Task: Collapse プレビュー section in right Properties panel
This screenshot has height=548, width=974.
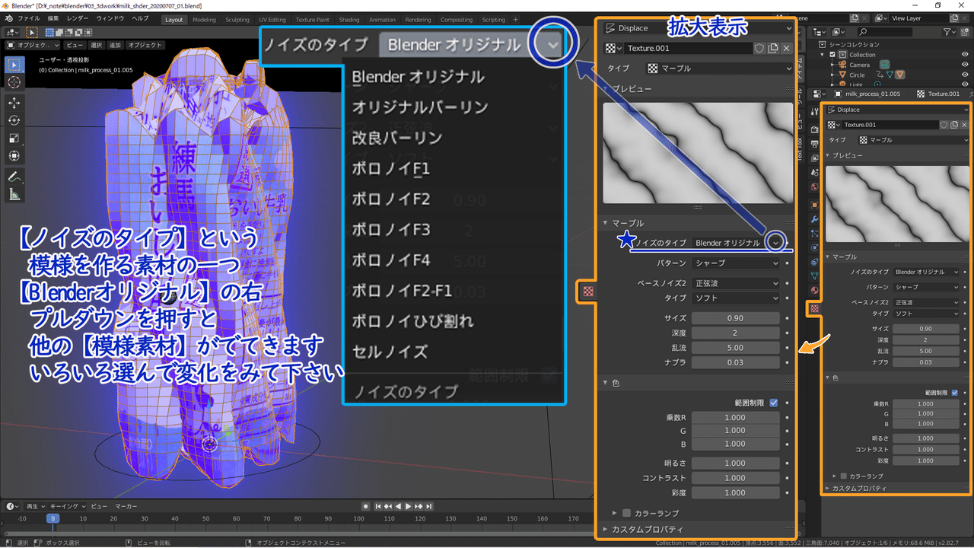Action: 847,155
